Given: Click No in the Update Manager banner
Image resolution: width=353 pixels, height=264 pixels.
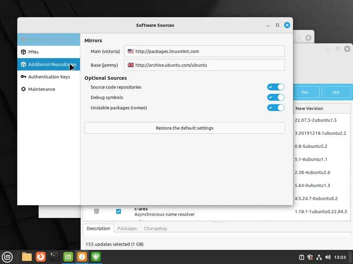Looking at the screenshot, I should point(336,92).
